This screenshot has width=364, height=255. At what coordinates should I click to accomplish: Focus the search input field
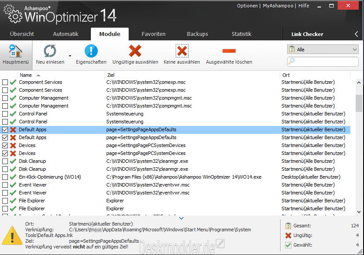coord(323,61)
